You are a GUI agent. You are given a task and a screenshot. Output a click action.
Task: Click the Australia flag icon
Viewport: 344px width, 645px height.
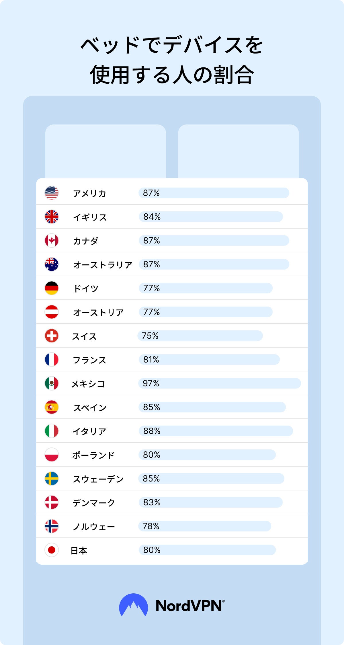click(52, 264)
